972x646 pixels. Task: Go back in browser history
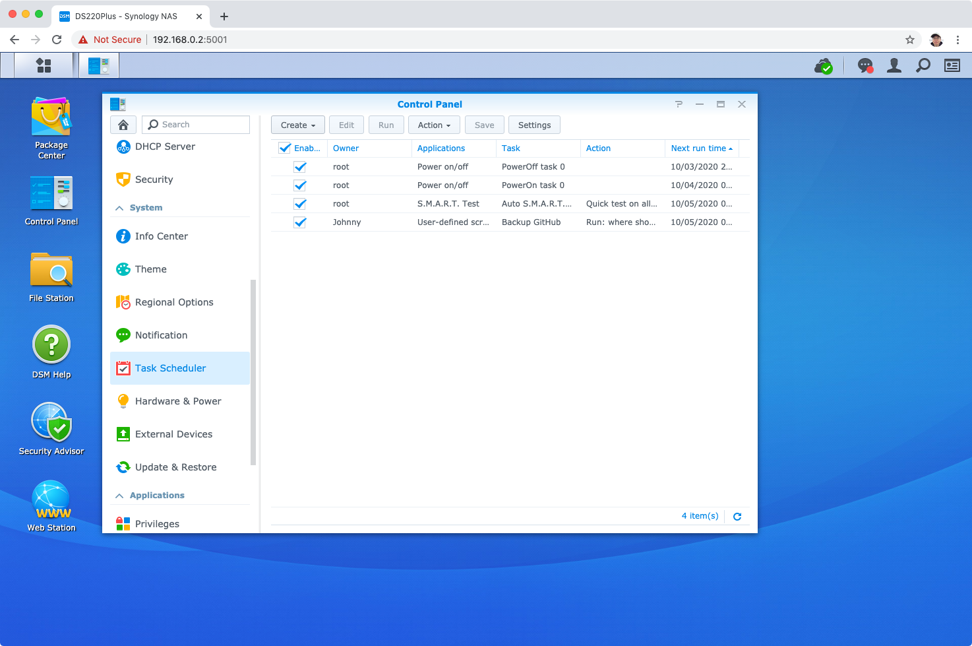click(x=15, y=40)
